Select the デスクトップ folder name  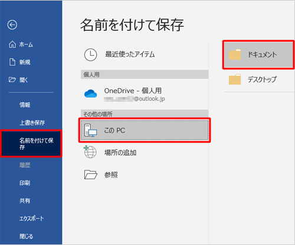point(262,79)
